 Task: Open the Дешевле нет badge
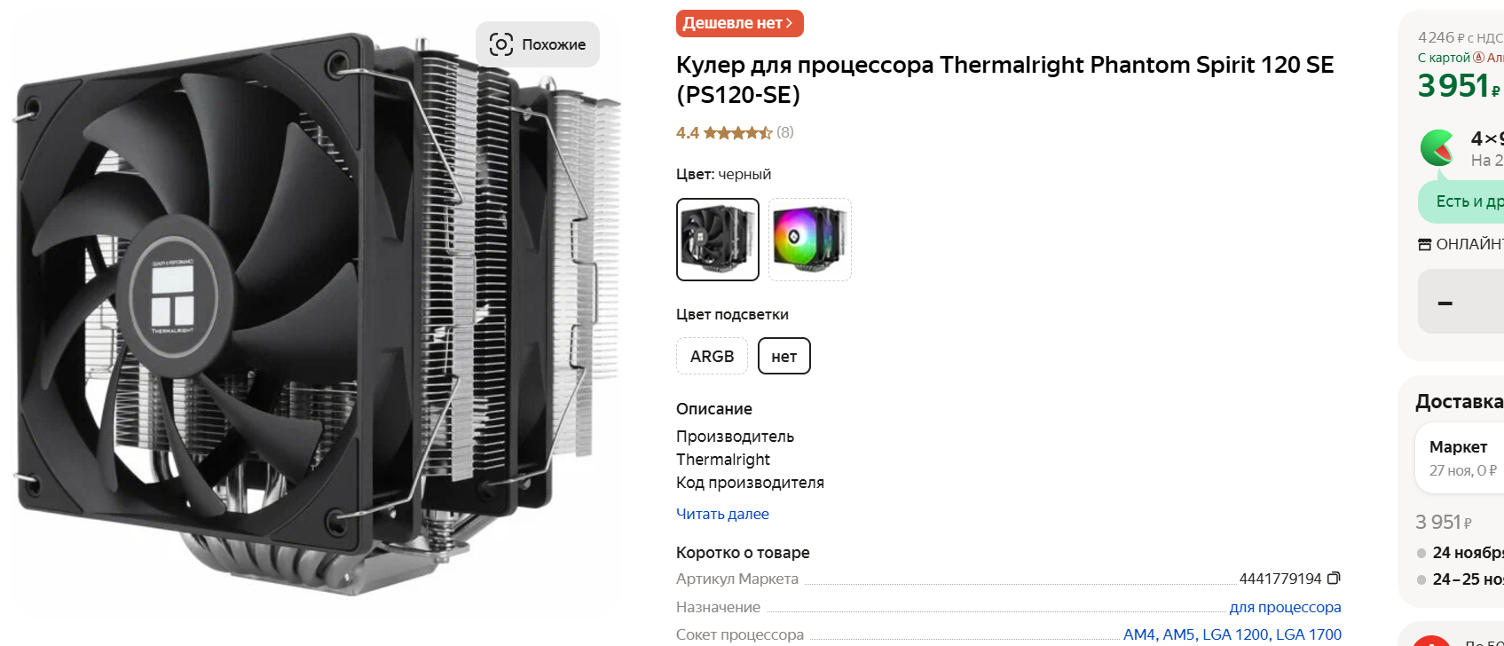pos(740,23)
